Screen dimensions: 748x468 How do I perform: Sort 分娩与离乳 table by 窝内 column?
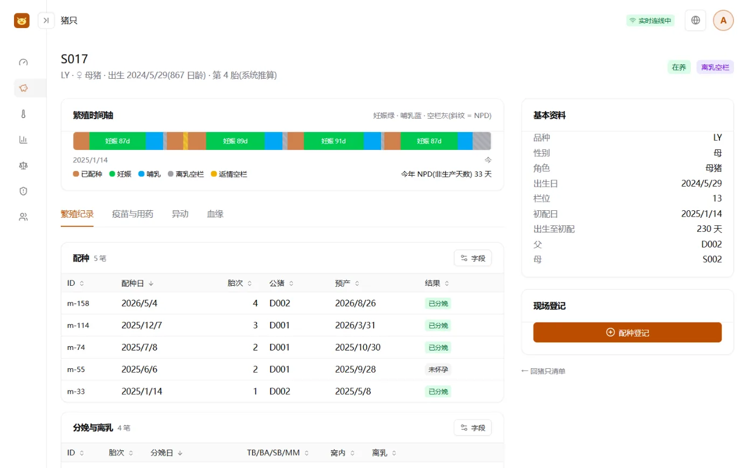342,453
